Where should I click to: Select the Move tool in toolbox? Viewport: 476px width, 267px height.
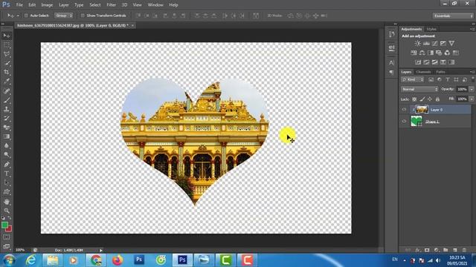7,36
